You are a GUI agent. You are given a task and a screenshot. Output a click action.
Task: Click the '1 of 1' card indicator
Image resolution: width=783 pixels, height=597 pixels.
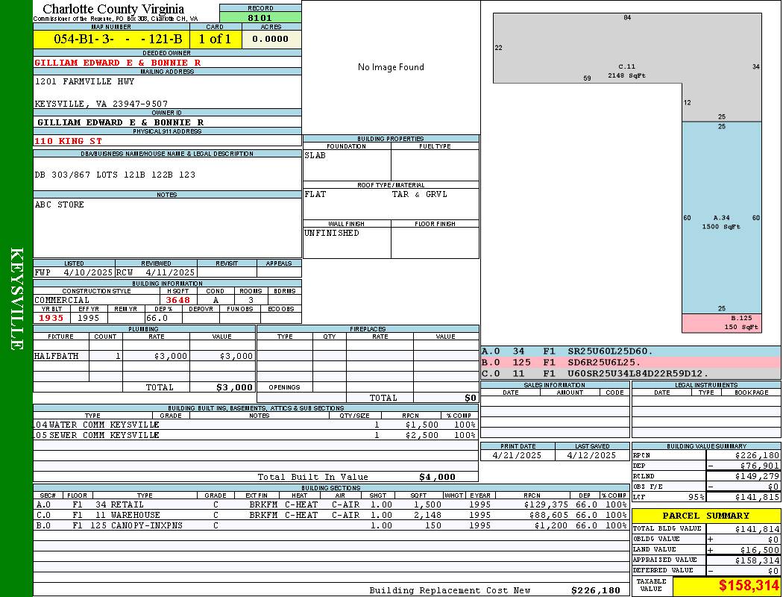point(215,39)
